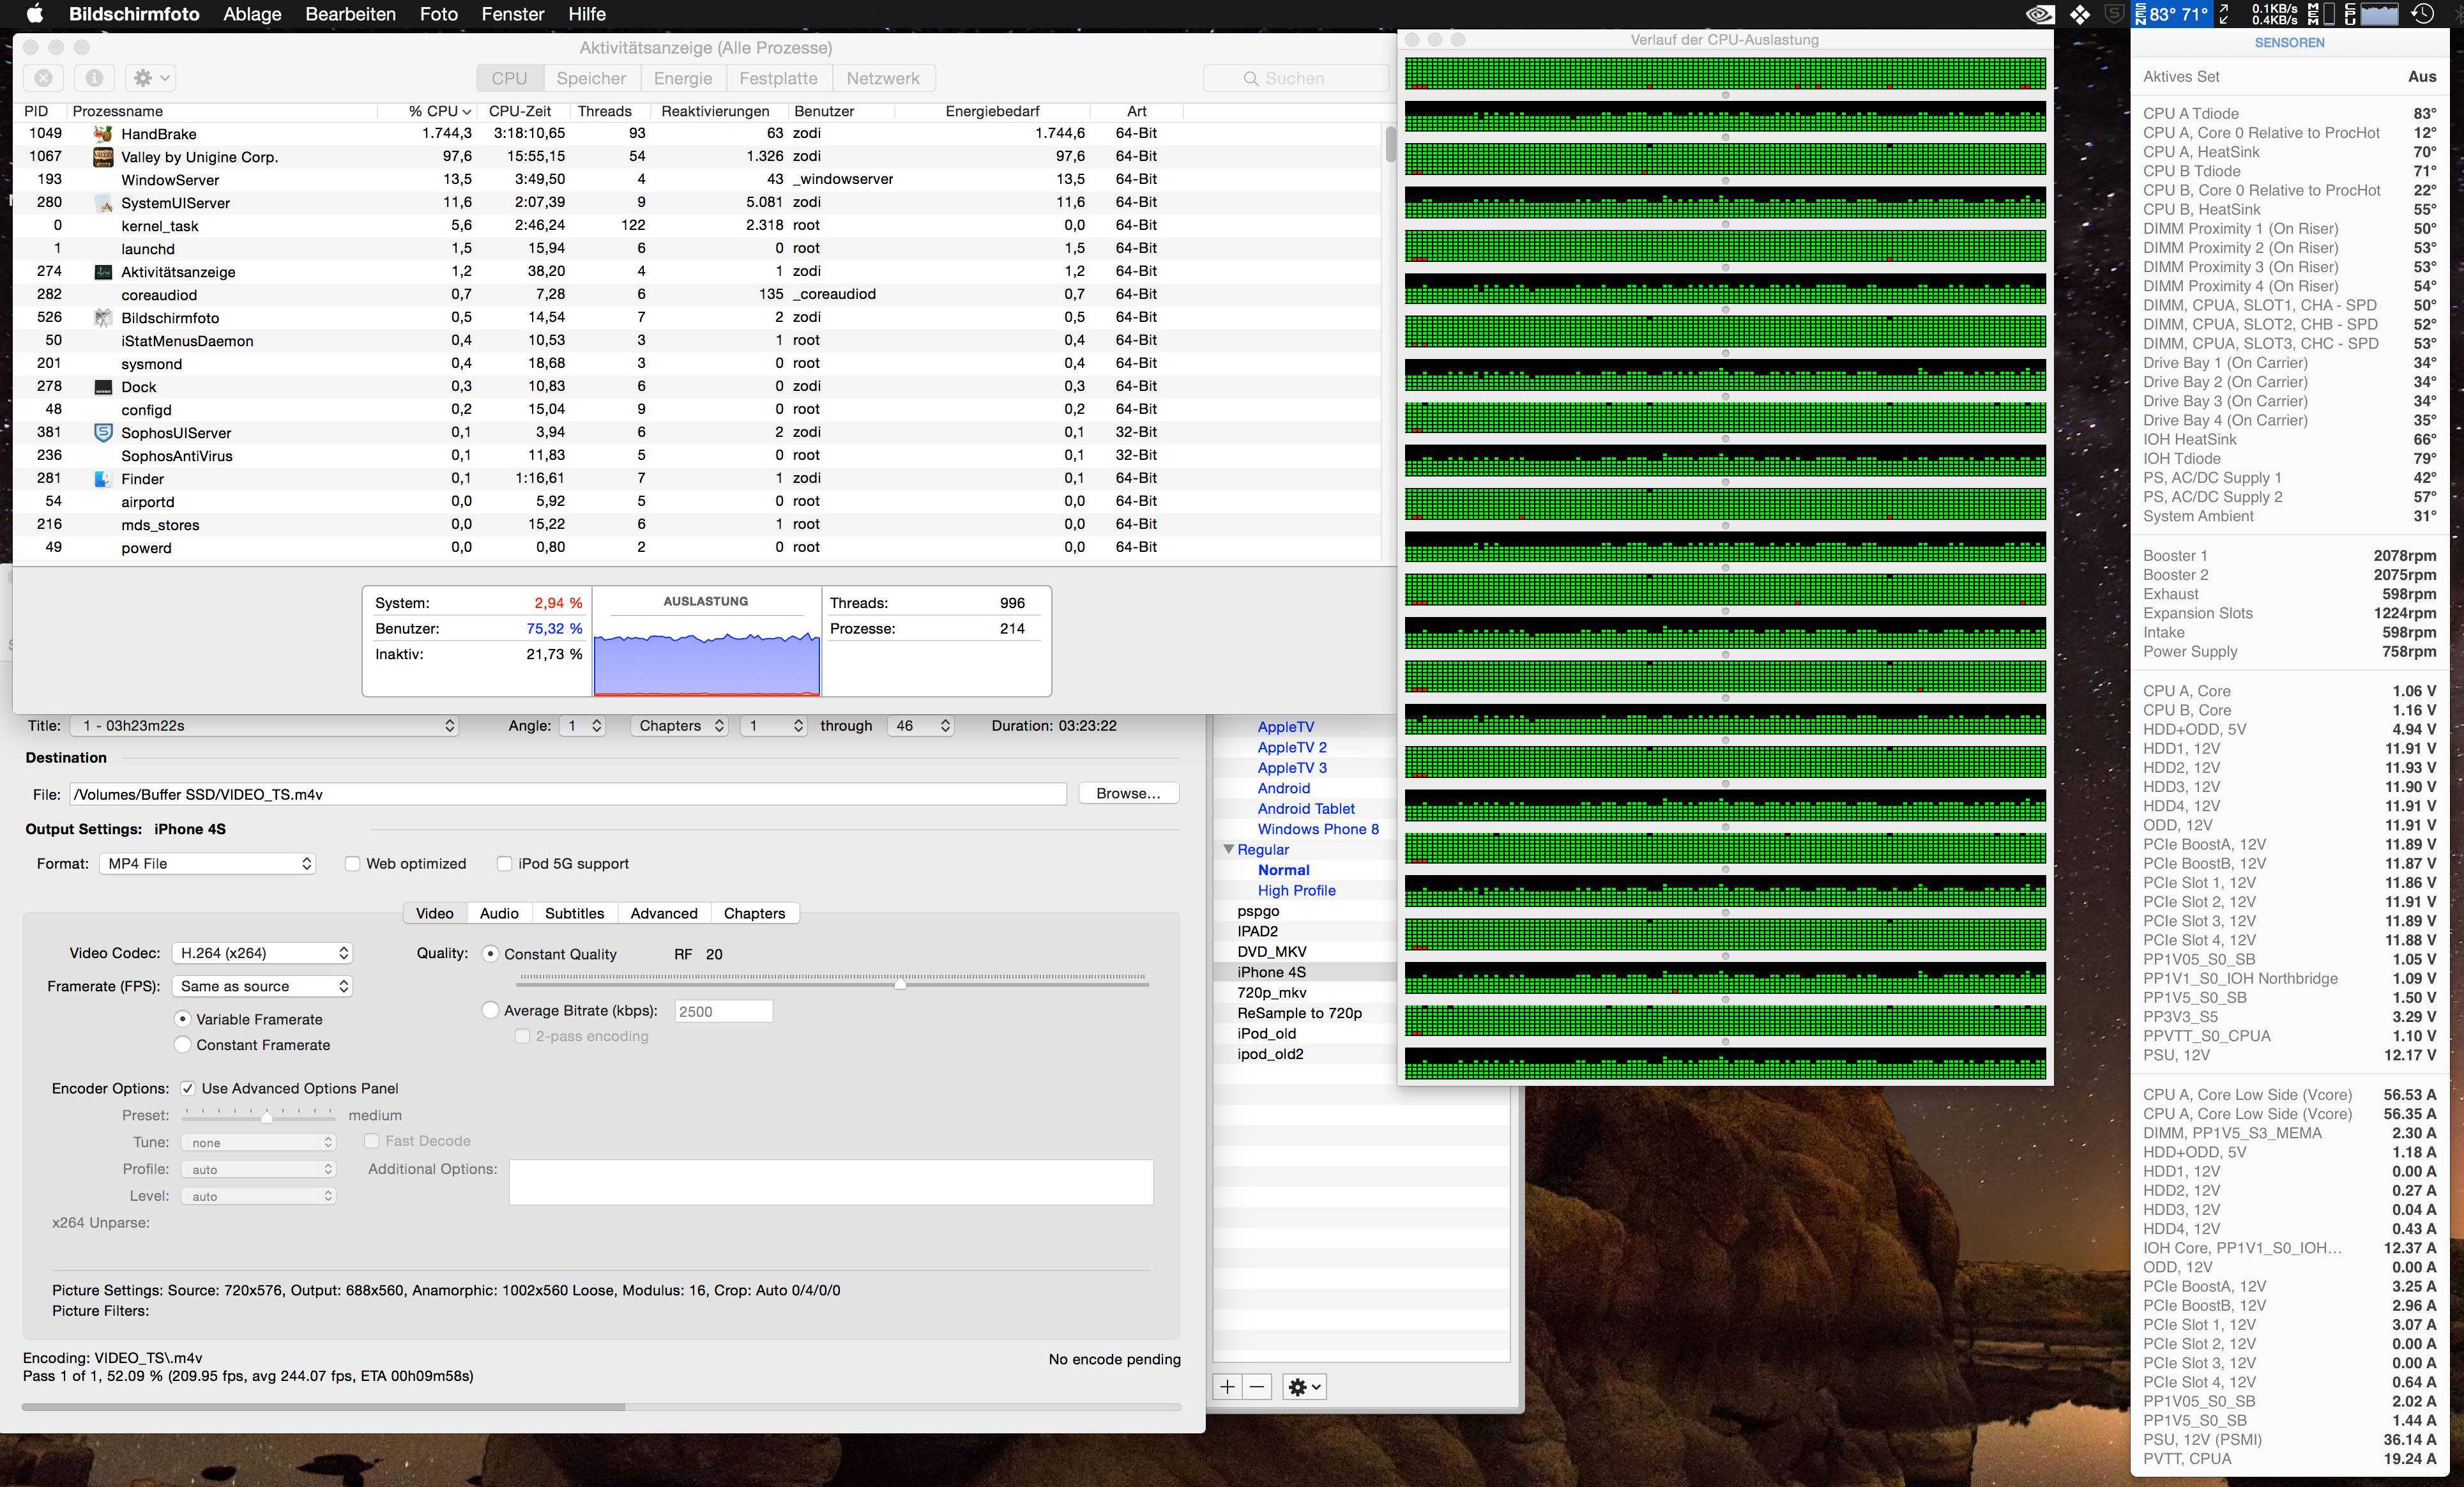The width and height of the screenshot is (2464, 1487).
Task: Switch to the Speicher tab
Action: click(x=591, y=78)
